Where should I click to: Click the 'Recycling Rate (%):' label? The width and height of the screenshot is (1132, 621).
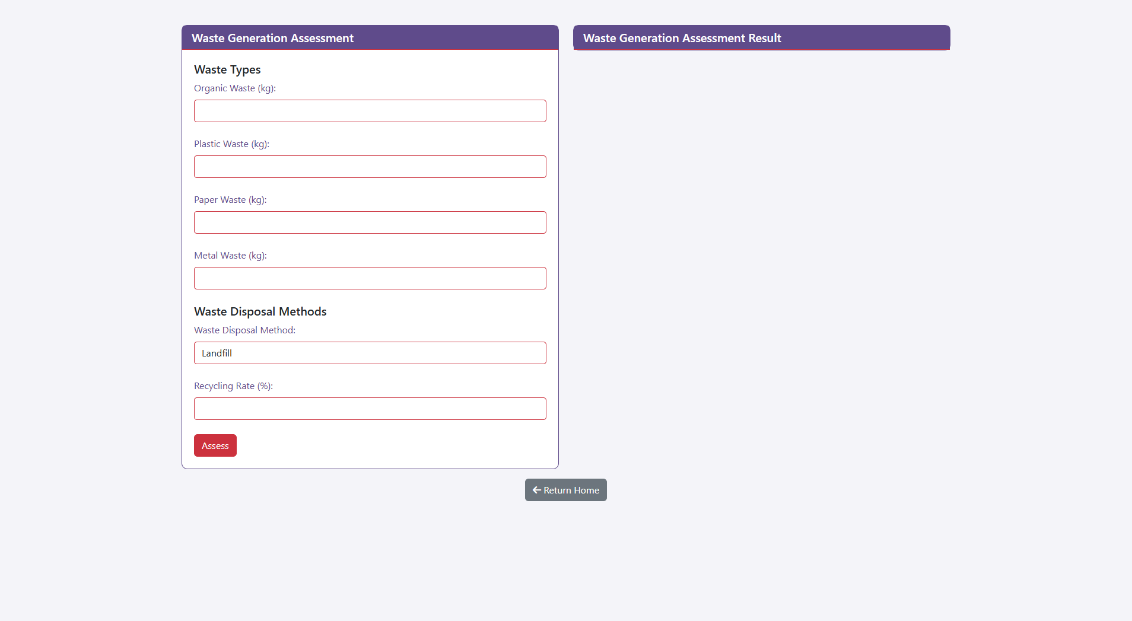point(233,386)
